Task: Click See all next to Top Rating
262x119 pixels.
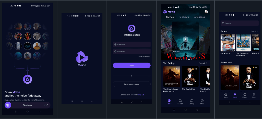Action: pos(202,63)
